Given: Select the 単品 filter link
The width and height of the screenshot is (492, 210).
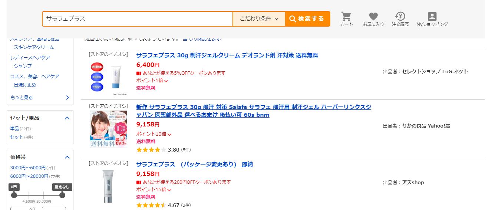Looking at the screenshot, I should (14, 129).
